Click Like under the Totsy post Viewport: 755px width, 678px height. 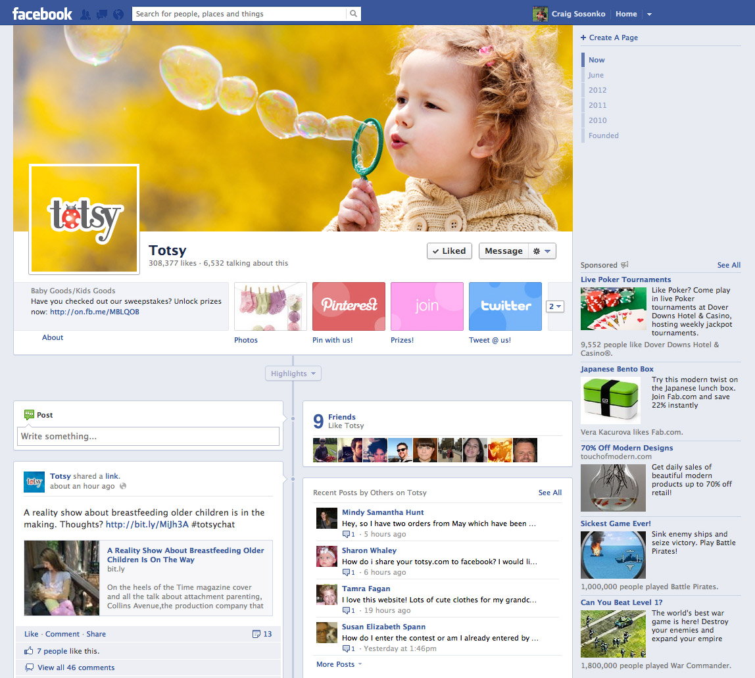pos(32,634)
